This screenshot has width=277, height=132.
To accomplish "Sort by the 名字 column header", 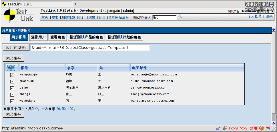I will point(81,68).
